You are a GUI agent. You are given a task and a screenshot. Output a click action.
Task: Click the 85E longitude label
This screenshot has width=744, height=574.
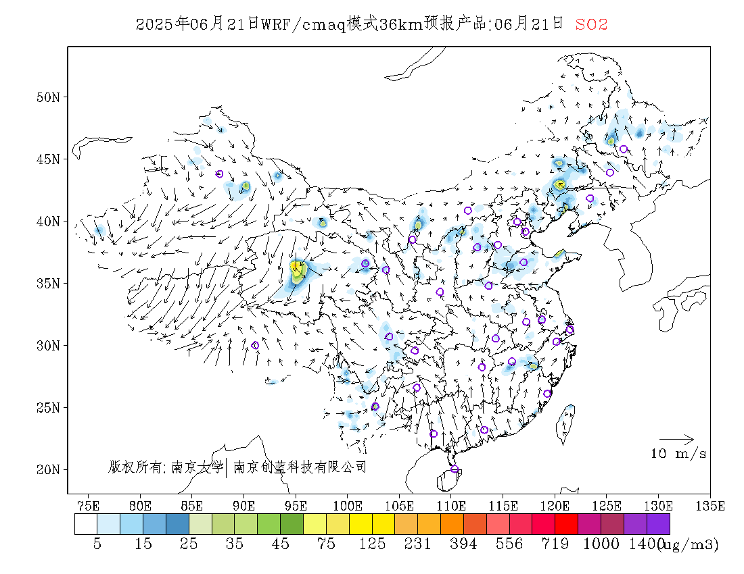tap(191, 506)
